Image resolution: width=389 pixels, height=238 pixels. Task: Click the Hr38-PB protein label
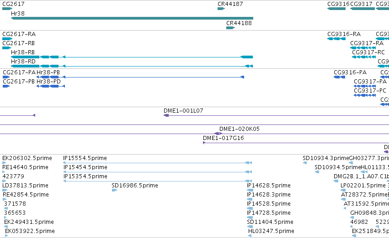coord(48,72)
